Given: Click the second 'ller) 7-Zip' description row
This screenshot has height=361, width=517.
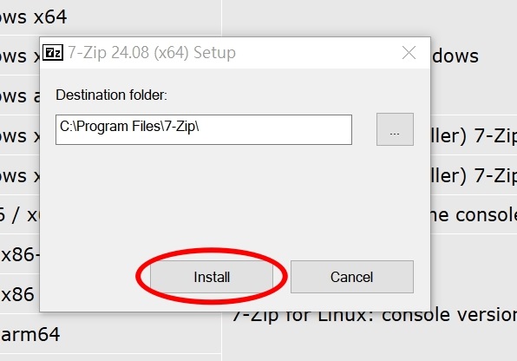Looking at the screenshot, I should [474, 175].
